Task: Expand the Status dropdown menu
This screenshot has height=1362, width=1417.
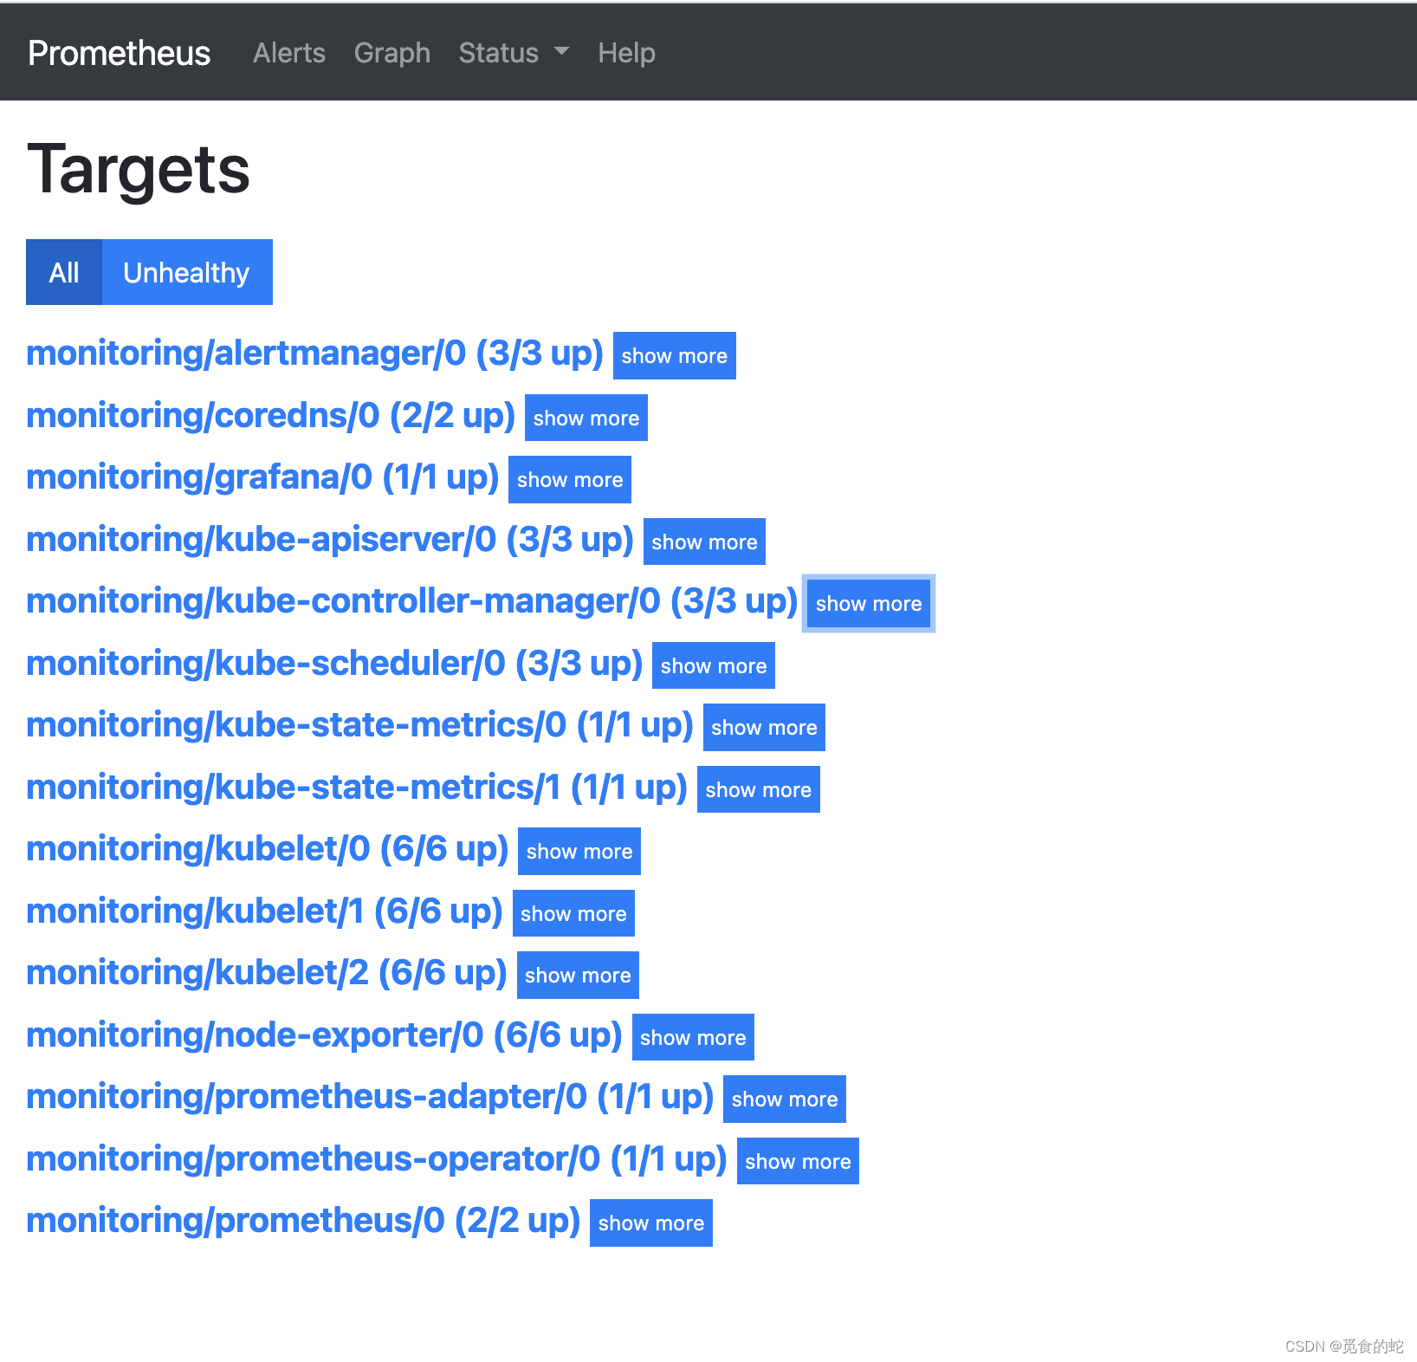Action: (514, 53)
